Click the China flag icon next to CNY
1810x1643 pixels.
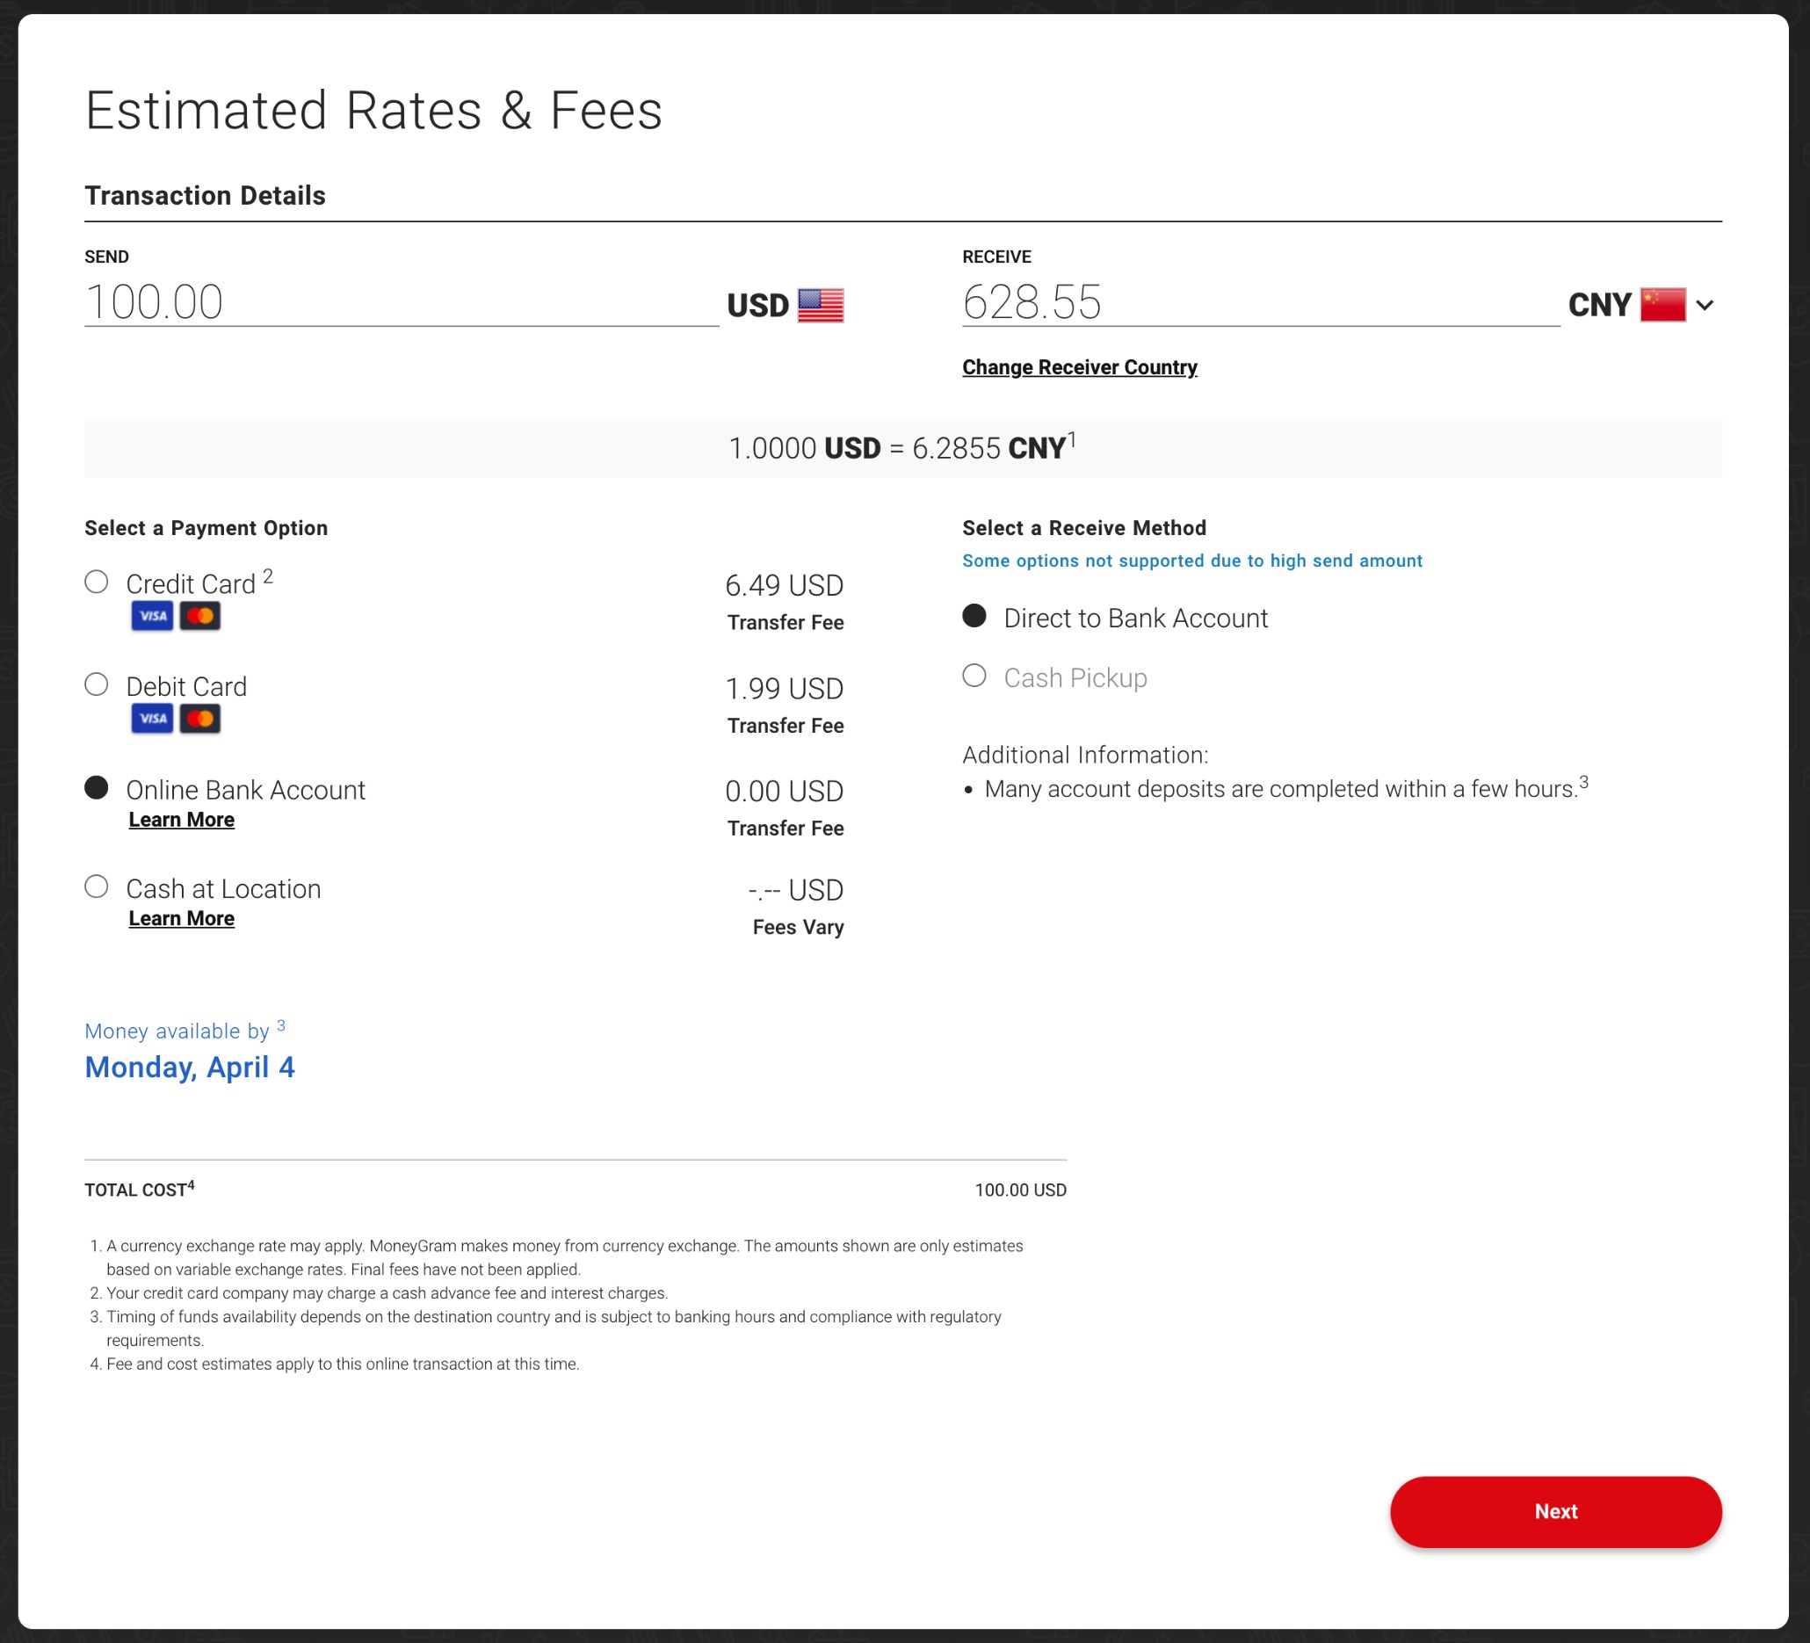pos(1662,305)
